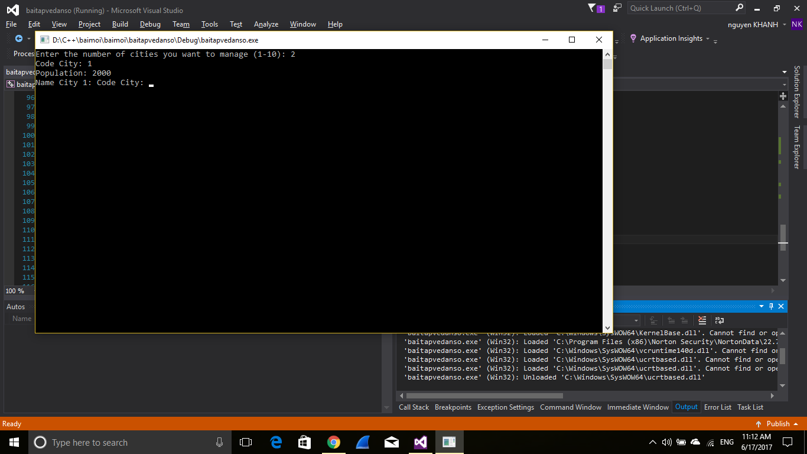Expand the Application Insights dropdown arrow
807x454 pixels.
click(707, 39)
